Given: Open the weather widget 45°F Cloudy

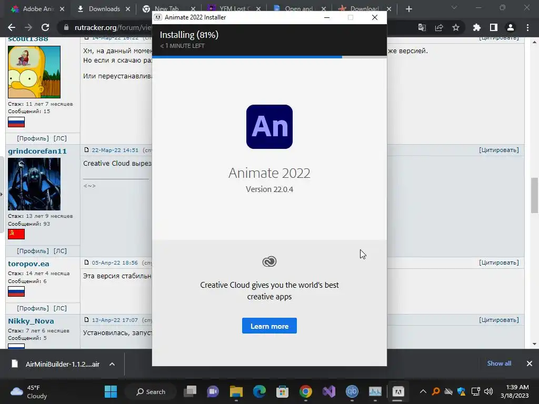Looking at the screenshot, I should click(x=29, y=391).
